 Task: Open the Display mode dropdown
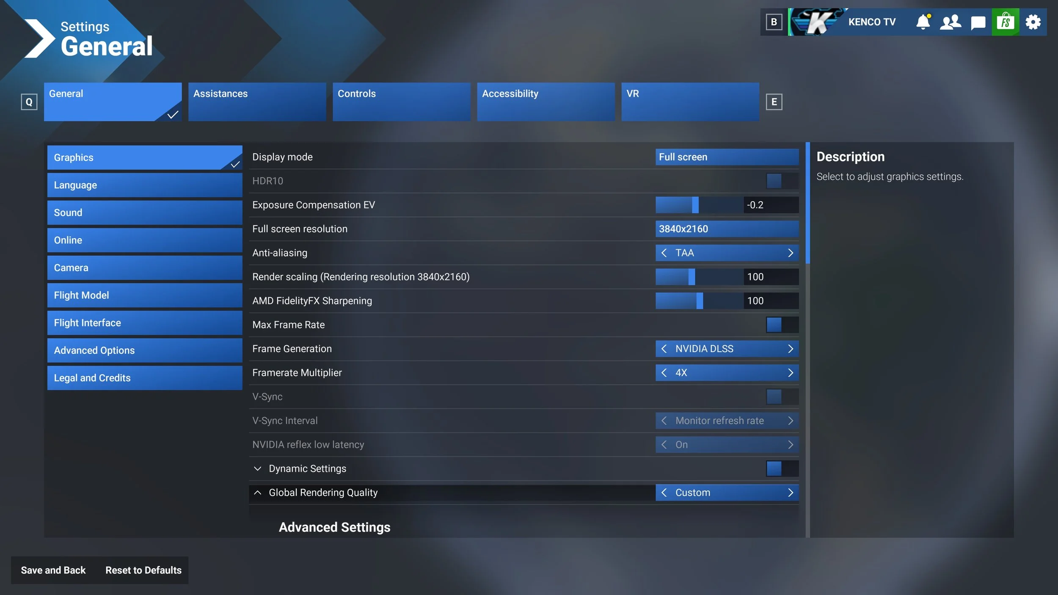[727, 157]
